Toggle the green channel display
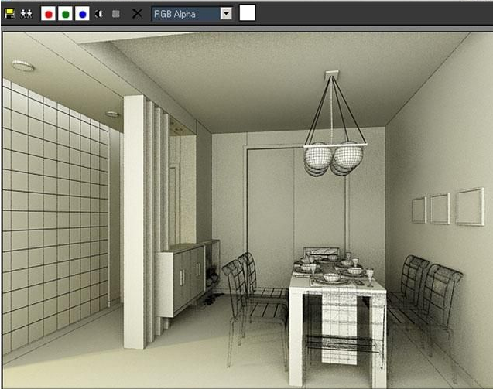The height and width of the screenshot is (389, 493). pyautogui.click(x=65, y=14)
